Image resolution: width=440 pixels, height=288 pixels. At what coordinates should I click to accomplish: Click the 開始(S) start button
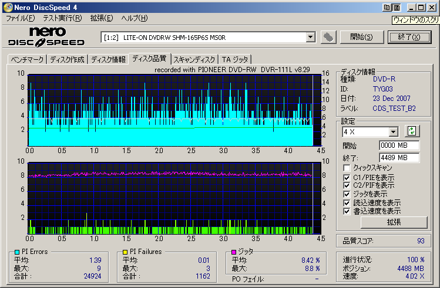(x=361, y=37)
